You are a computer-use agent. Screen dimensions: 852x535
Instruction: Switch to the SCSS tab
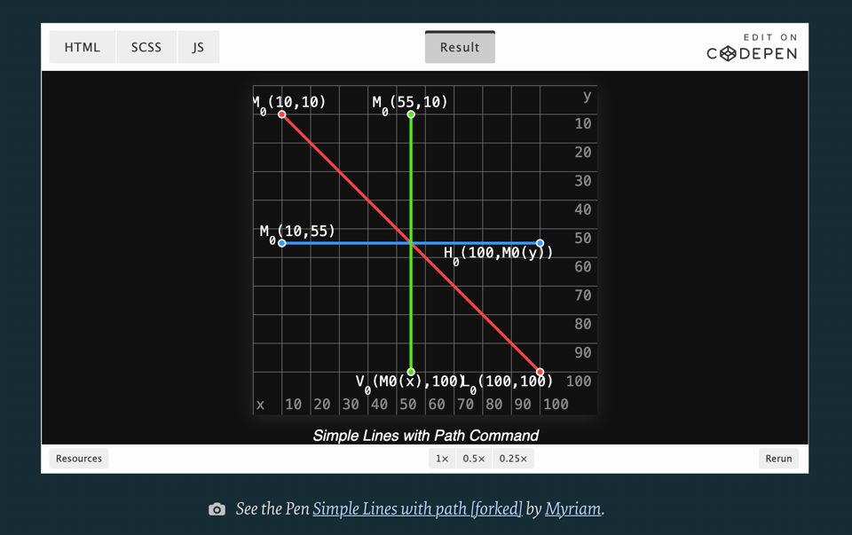click(146, 47)
